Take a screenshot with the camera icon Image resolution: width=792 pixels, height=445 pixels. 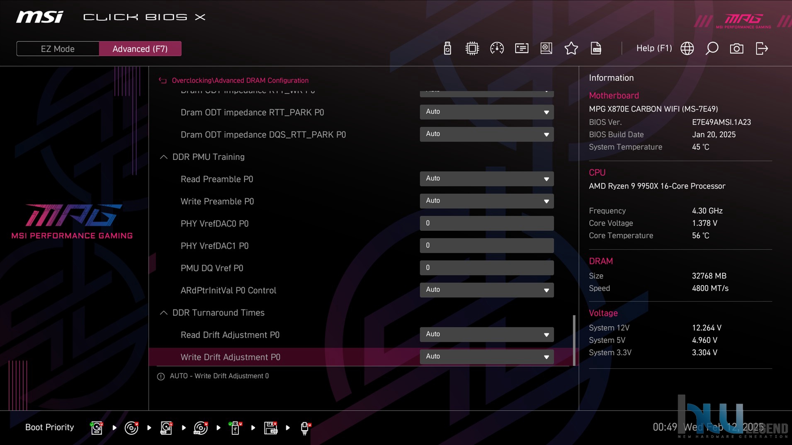(x=736, y=48)
